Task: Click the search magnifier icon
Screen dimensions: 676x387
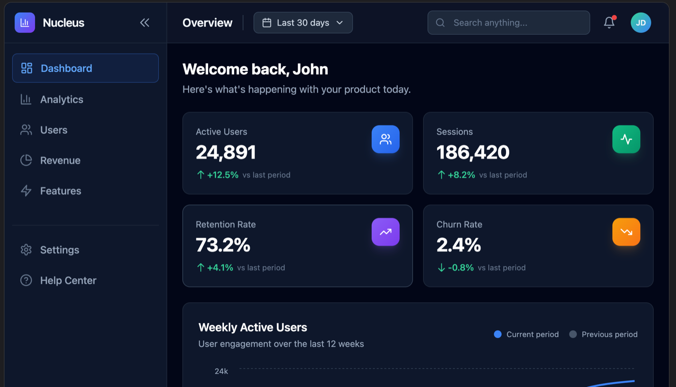Action: [440, 23]
